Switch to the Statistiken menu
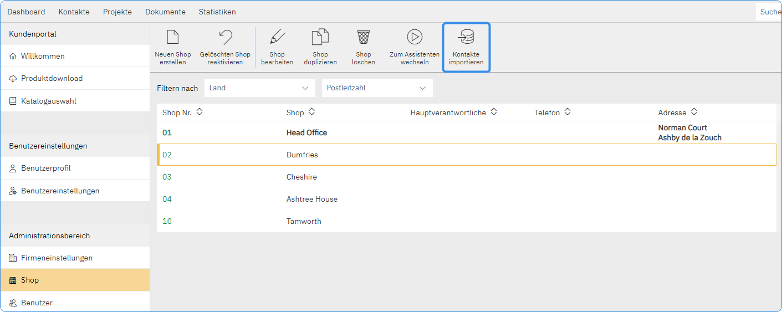 (x=217, y=12)
